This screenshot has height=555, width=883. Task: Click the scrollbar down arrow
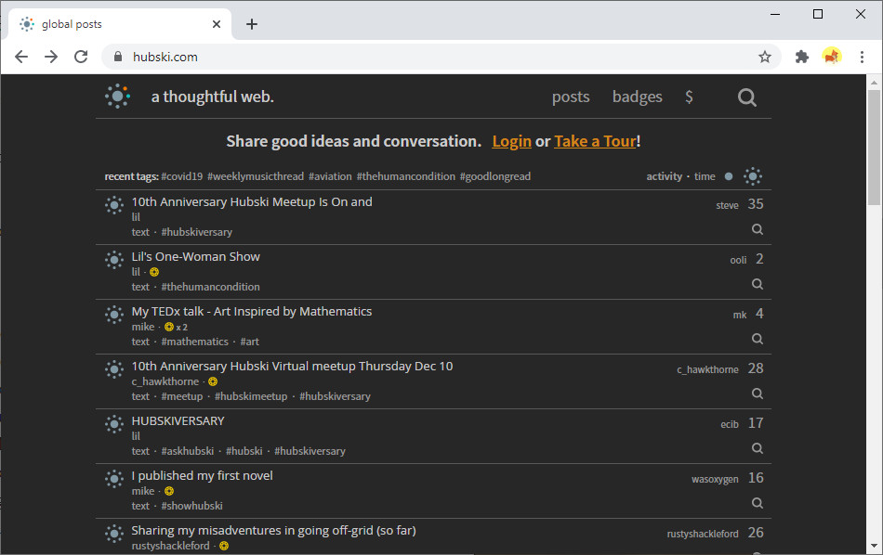(x=874, y=546)
